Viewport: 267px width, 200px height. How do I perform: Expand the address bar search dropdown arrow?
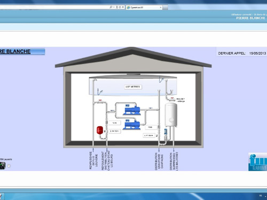[x=114, y=7]
